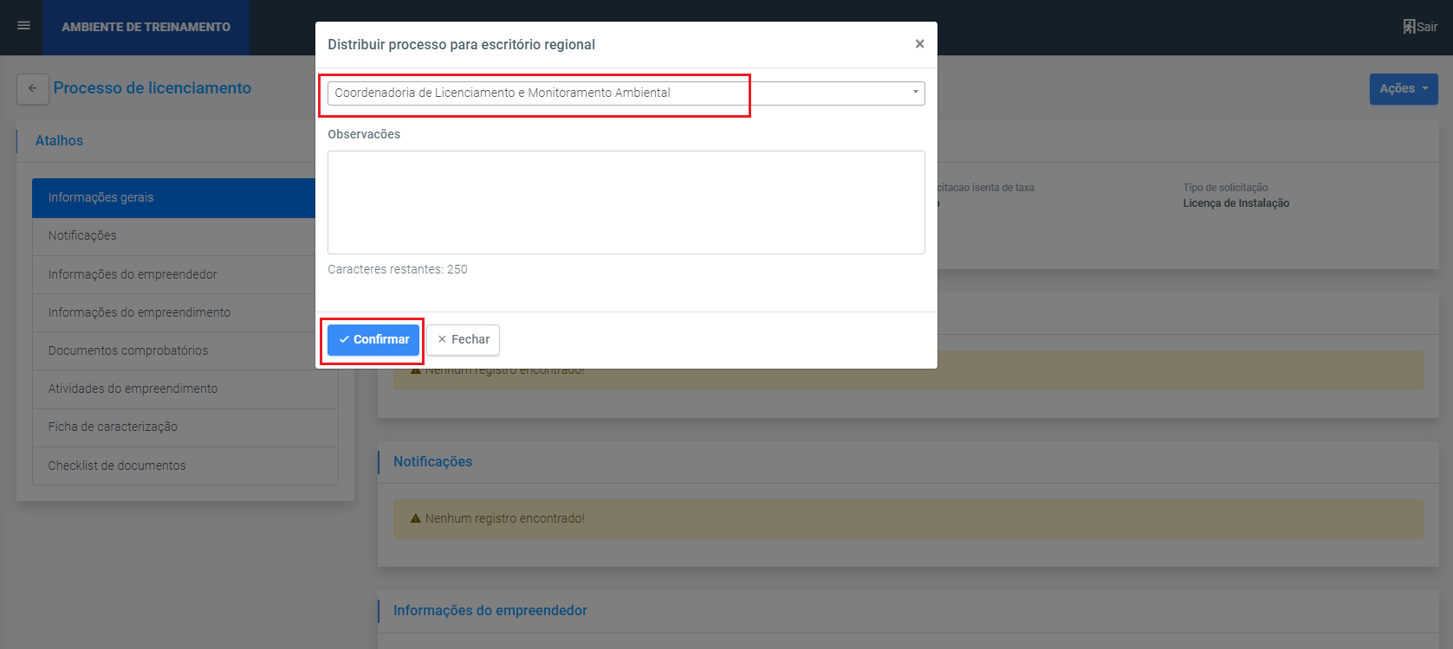Open Checklist de documentos shortcut
The width and height of the screenshot is (1453, 649).
pyautogui.click(x=185, y=466)
